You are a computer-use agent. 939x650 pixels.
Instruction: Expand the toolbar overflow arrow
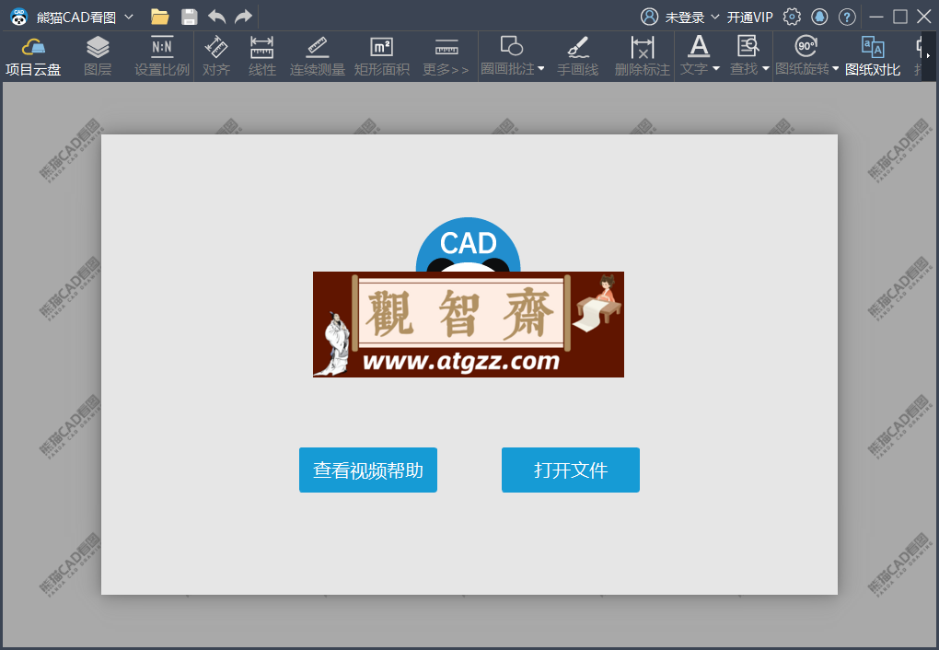click(x=929, y=56)
